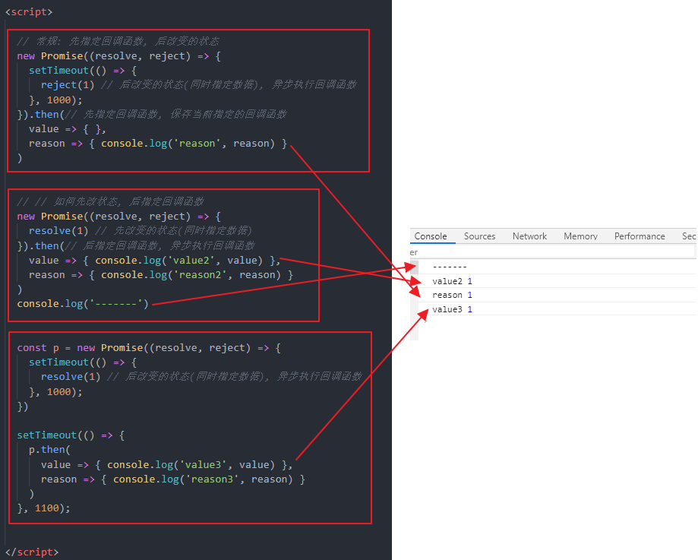Screen dimensions: 698x560
Task: Switch to the Performance tab
Action: coord(640,236)
